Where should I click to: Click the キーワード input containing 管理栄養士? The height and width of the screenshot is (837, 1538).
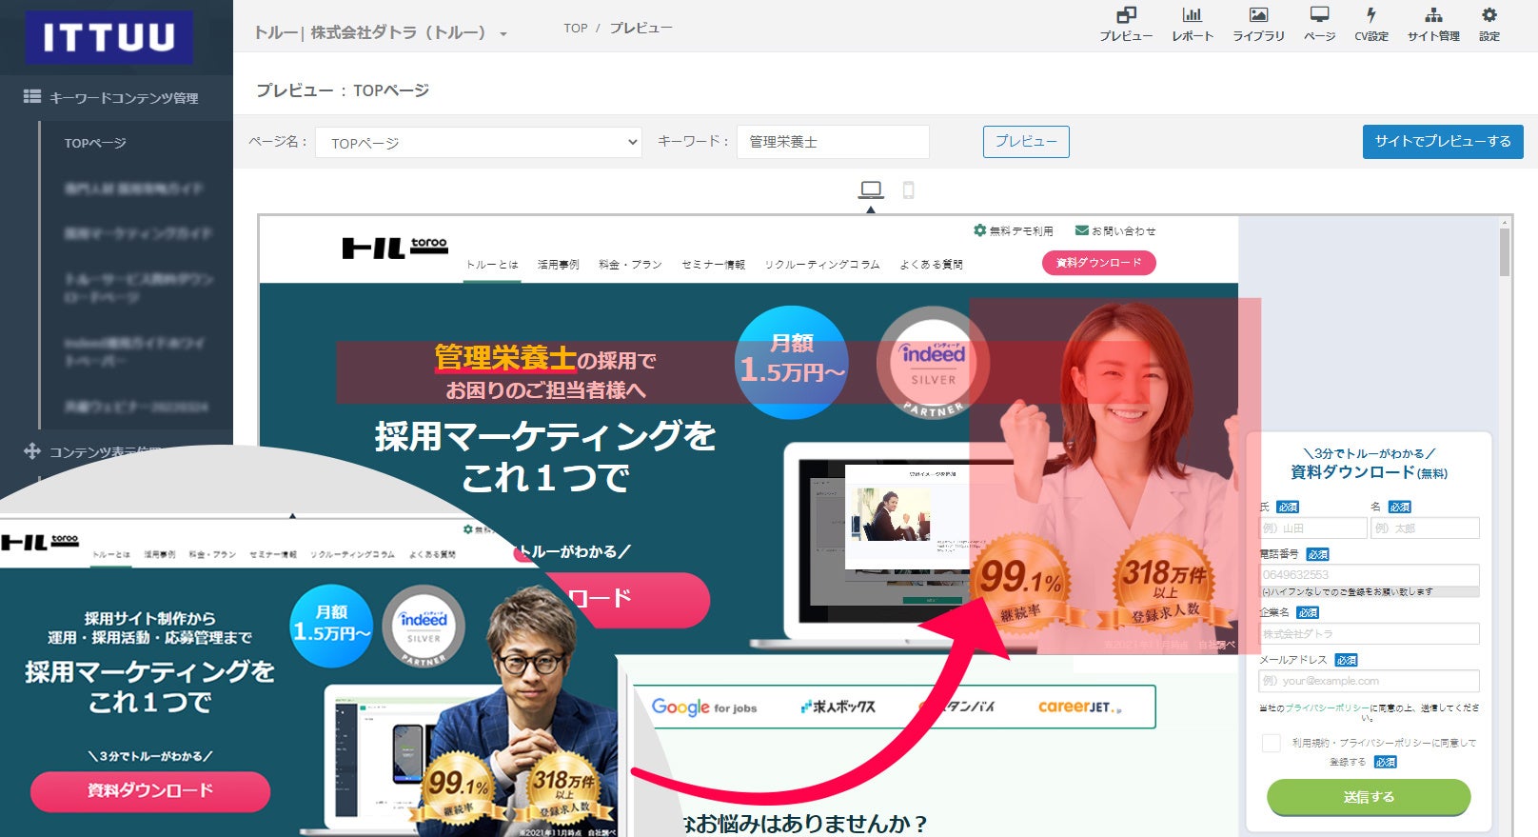[x=833, y=142]
